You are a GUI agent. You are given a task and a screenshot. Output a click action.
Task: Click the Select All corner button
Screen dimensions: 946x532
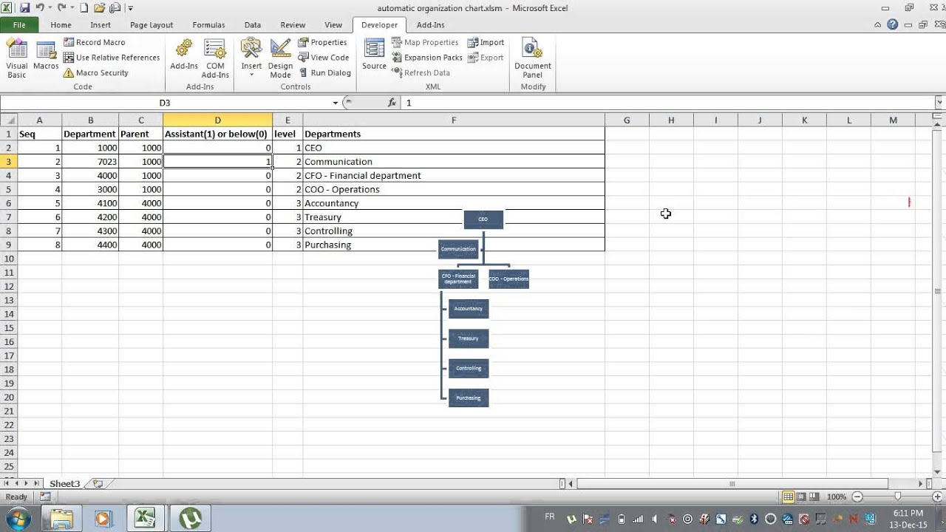(x=8, y=120)
